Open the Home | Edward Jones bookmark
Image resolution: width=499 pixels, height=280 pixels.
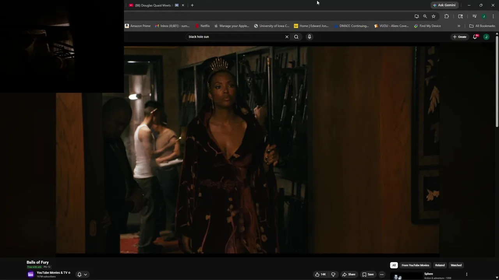[311, 26]
